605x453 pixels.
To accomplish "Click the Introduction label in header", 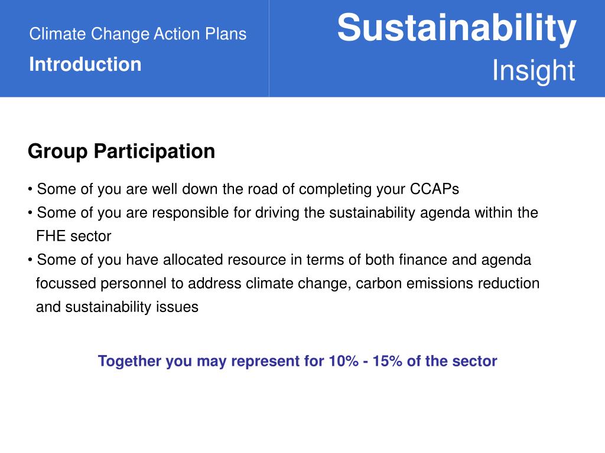I will 85,64.
